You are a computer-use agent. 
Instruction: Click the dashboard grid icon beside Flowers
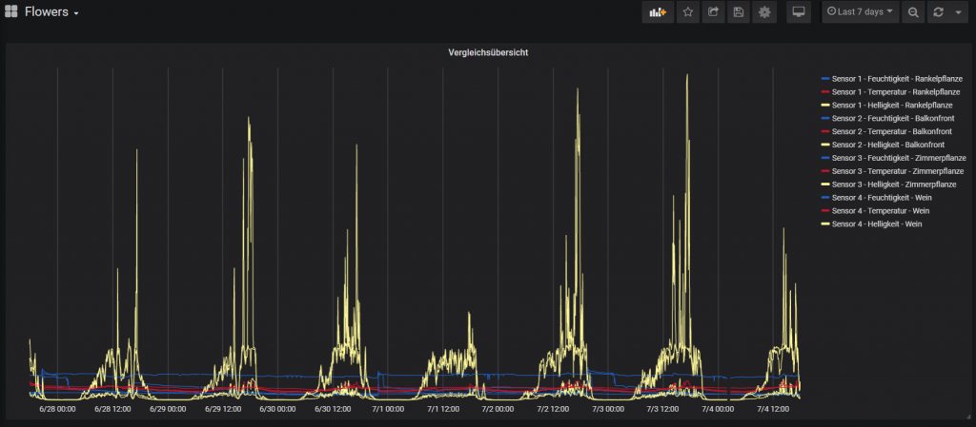[11, 12]
